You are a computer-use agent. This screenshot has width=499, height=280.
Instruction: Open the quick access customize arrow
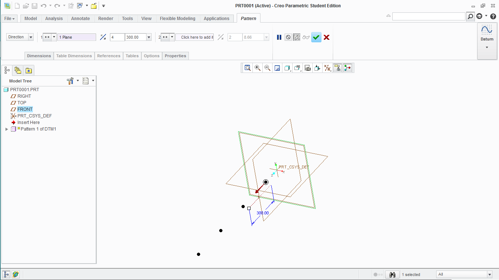[x=103, y=6]
